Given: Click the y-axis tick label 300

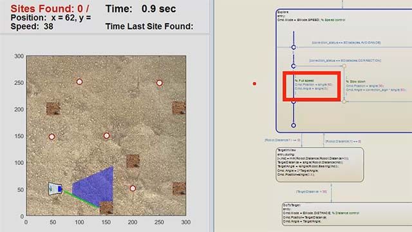Looking at the screenshot, I should point(19,56).
